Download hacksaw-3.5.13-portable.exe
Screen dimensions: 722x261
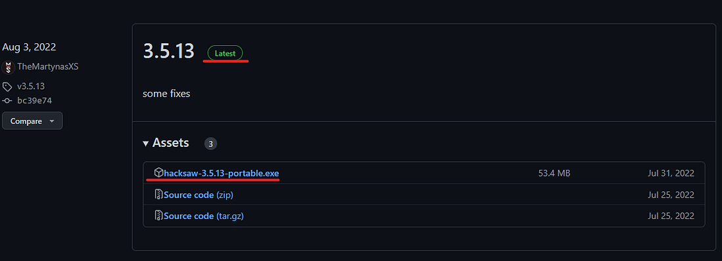[x=222, y=173]
